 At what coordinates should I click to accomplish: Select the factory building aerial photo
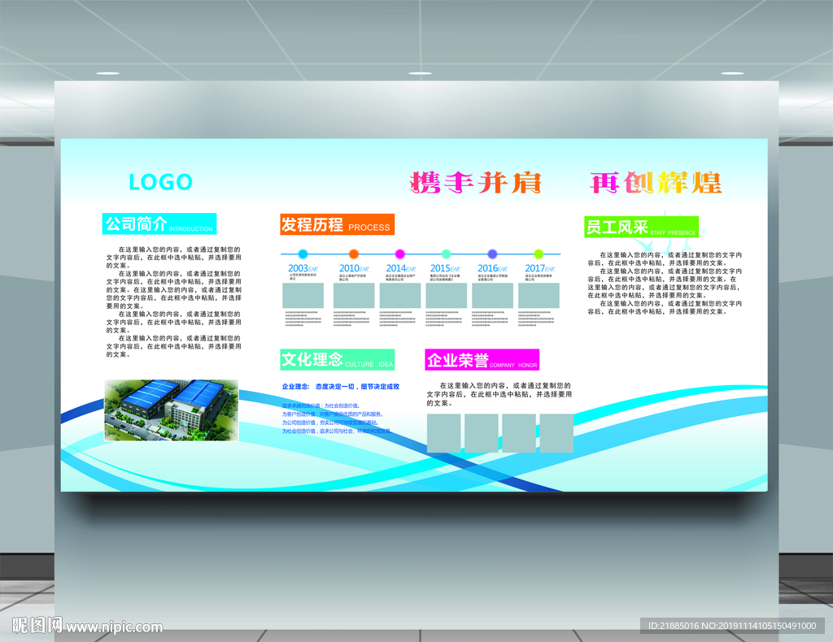click(x=171, y=410)
